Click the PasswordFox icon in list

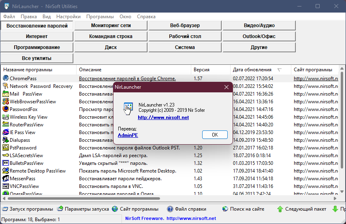6,109
